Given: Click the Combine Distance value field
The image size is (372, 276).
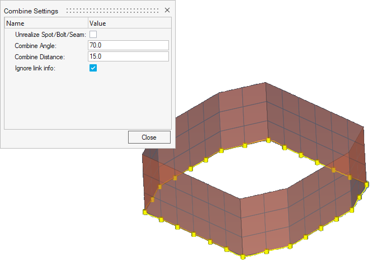Looking at the screenshot, I should [x=129, y=56].
